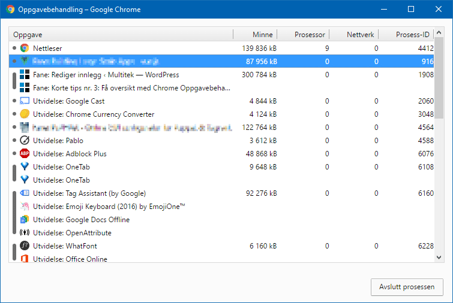Click the Chrome logo in the title bar
Screen dimensions: 453x303
coord(10,9)
